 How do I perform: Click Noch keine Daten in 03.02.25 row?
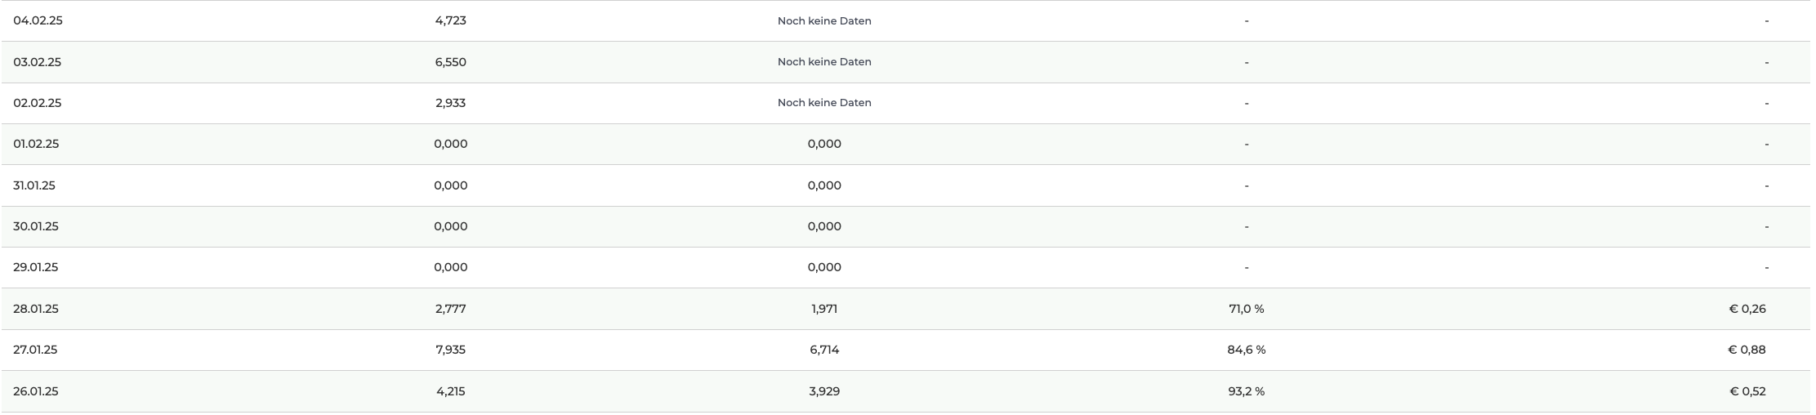pos(824,62)
